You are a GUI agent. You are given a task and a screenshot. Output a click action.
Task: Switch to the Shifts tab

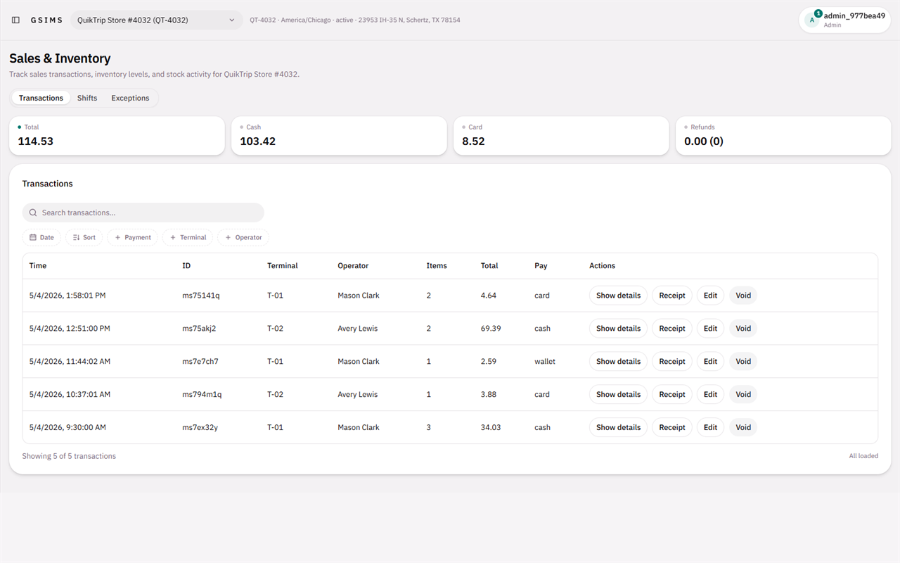click(x=87, y=98)
